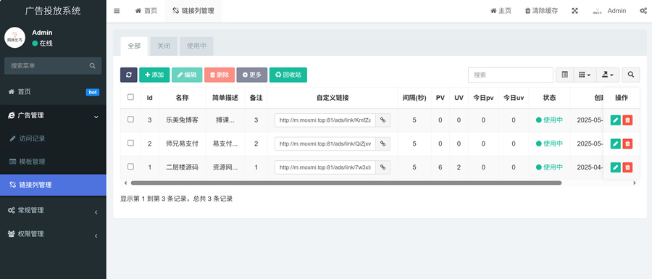Click the red 删除 toolbar button
This screenshot has height=279, width=652.
220,75
